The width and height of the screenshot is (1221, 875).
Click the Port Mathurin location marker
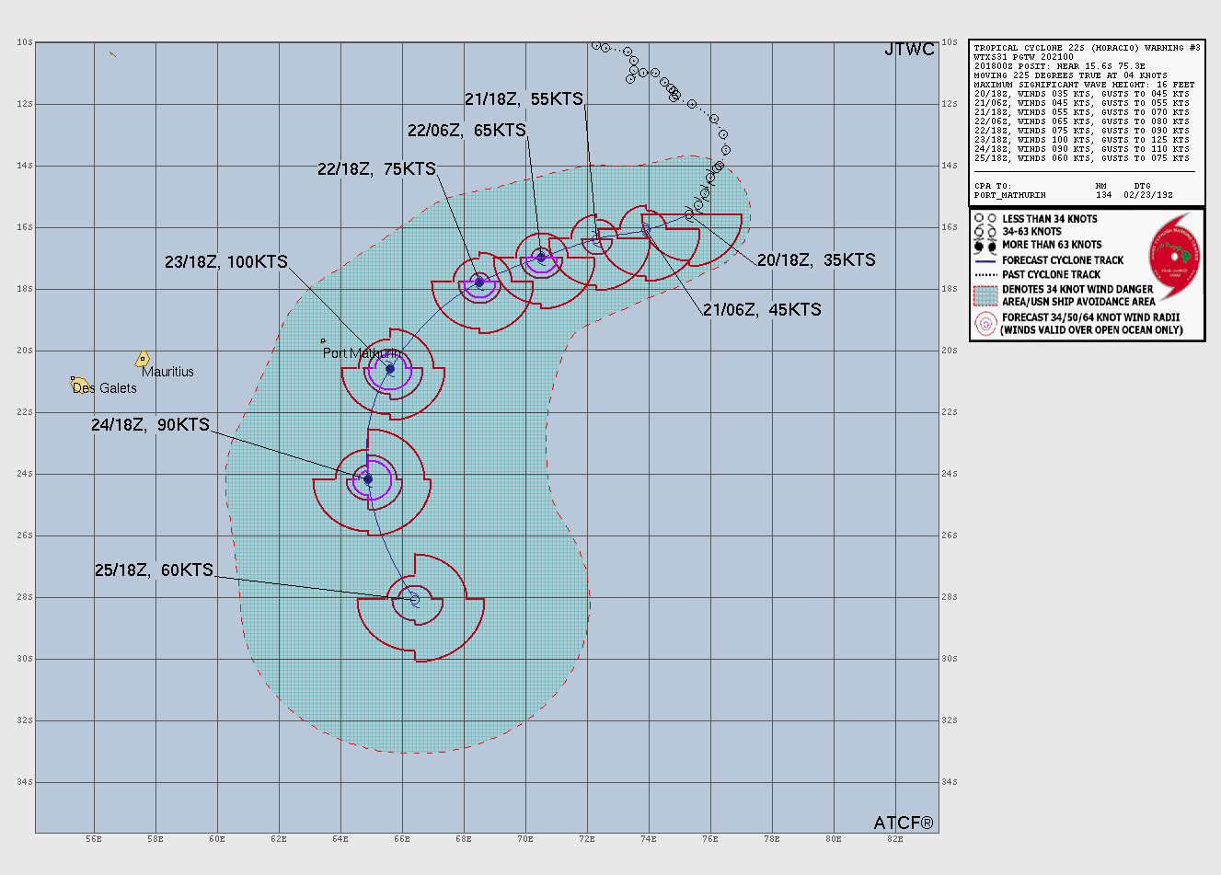click(323, 341)
